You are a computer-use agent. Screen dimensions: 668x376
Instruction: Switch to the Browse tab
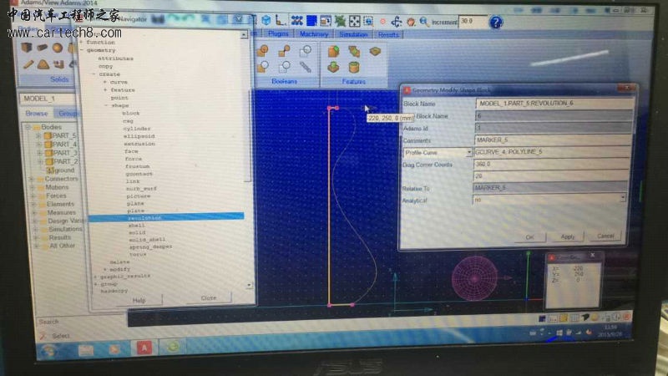click(x=36, y=114)
